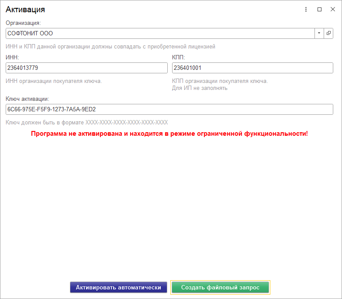Open the selected organization card icon
The width and height of the screenshot is (342, 299).
pos(328,33)
